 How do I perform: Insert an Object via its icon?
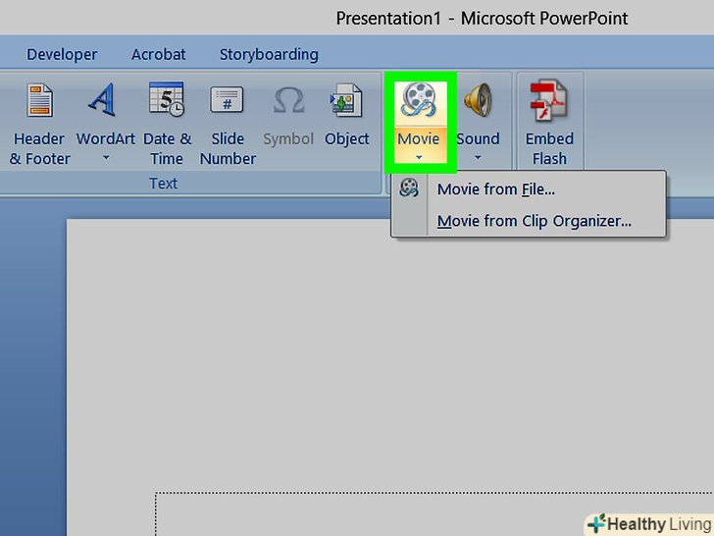(346, 100)
